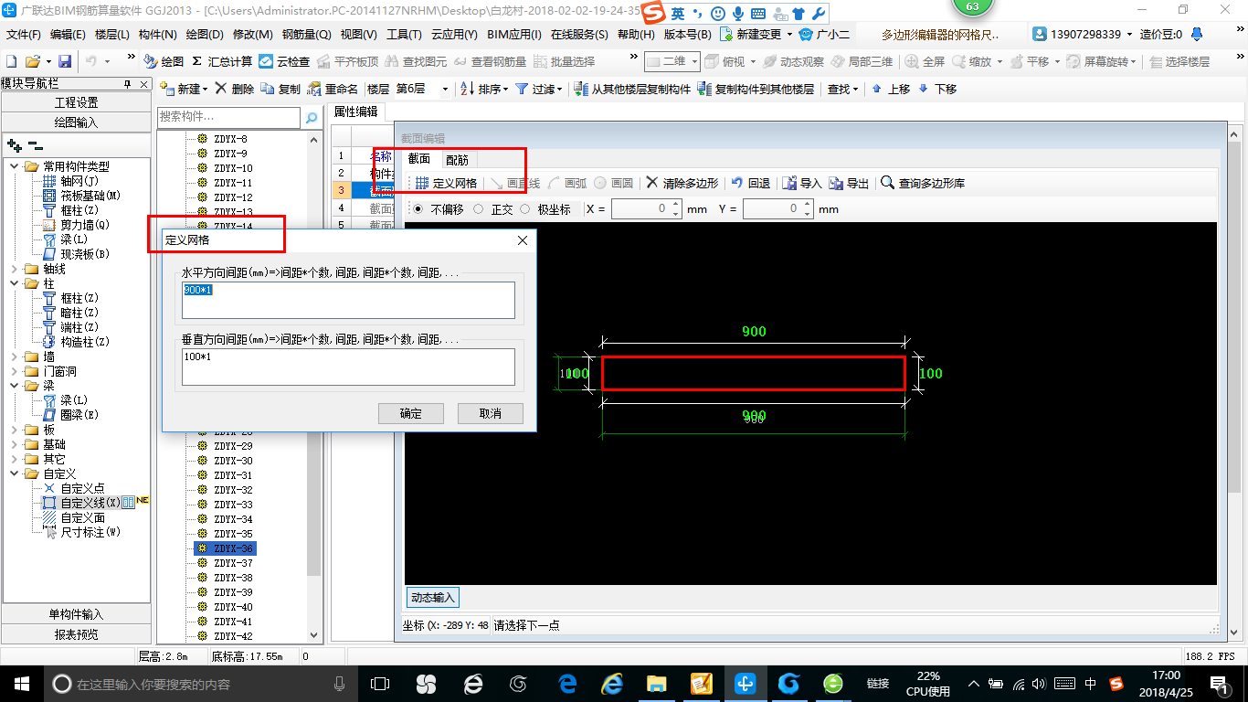Click 删除 delete component icon
Screen dimensions: 1248x702
(x=234, y=89)
